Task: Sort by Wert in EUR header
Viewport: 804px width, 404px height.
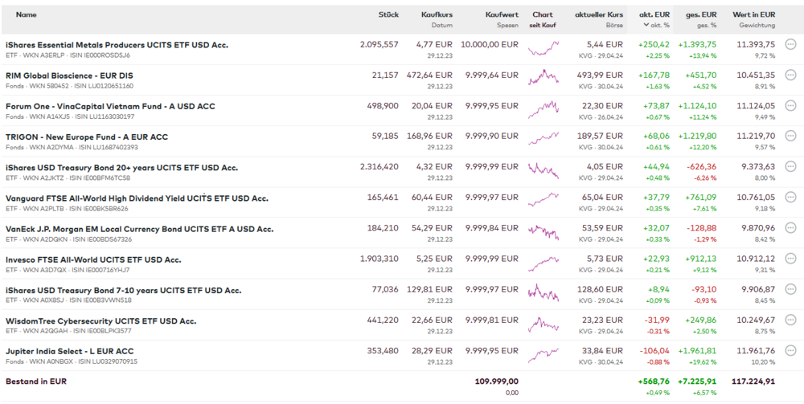Action: 753,14
